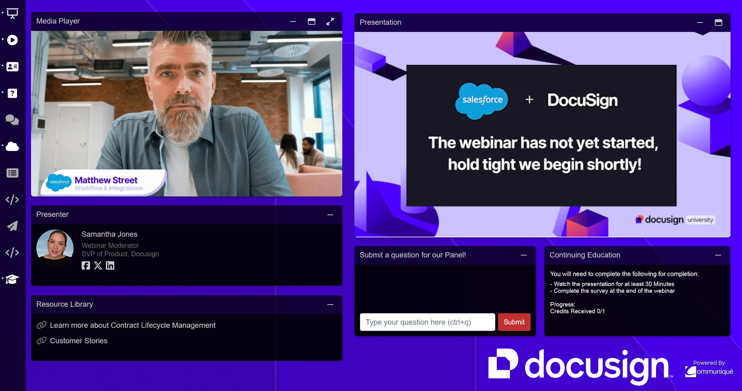Click the Powered By Communiqué logo

pos(709,369)
